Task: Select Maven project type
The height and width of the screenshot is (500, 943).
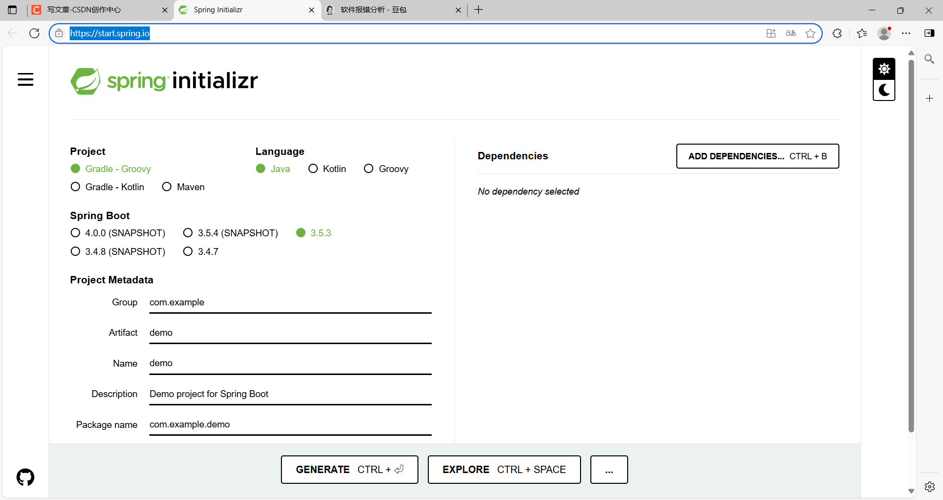Action: click(183, 187)
